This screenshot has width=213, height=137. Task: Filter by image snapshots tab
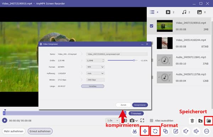click(x=201, y=12)
